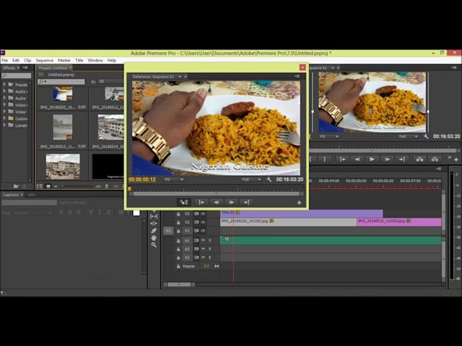Click the Effects panel search field
Viewport: 462px width, 346px height.
tap(16, 75)
